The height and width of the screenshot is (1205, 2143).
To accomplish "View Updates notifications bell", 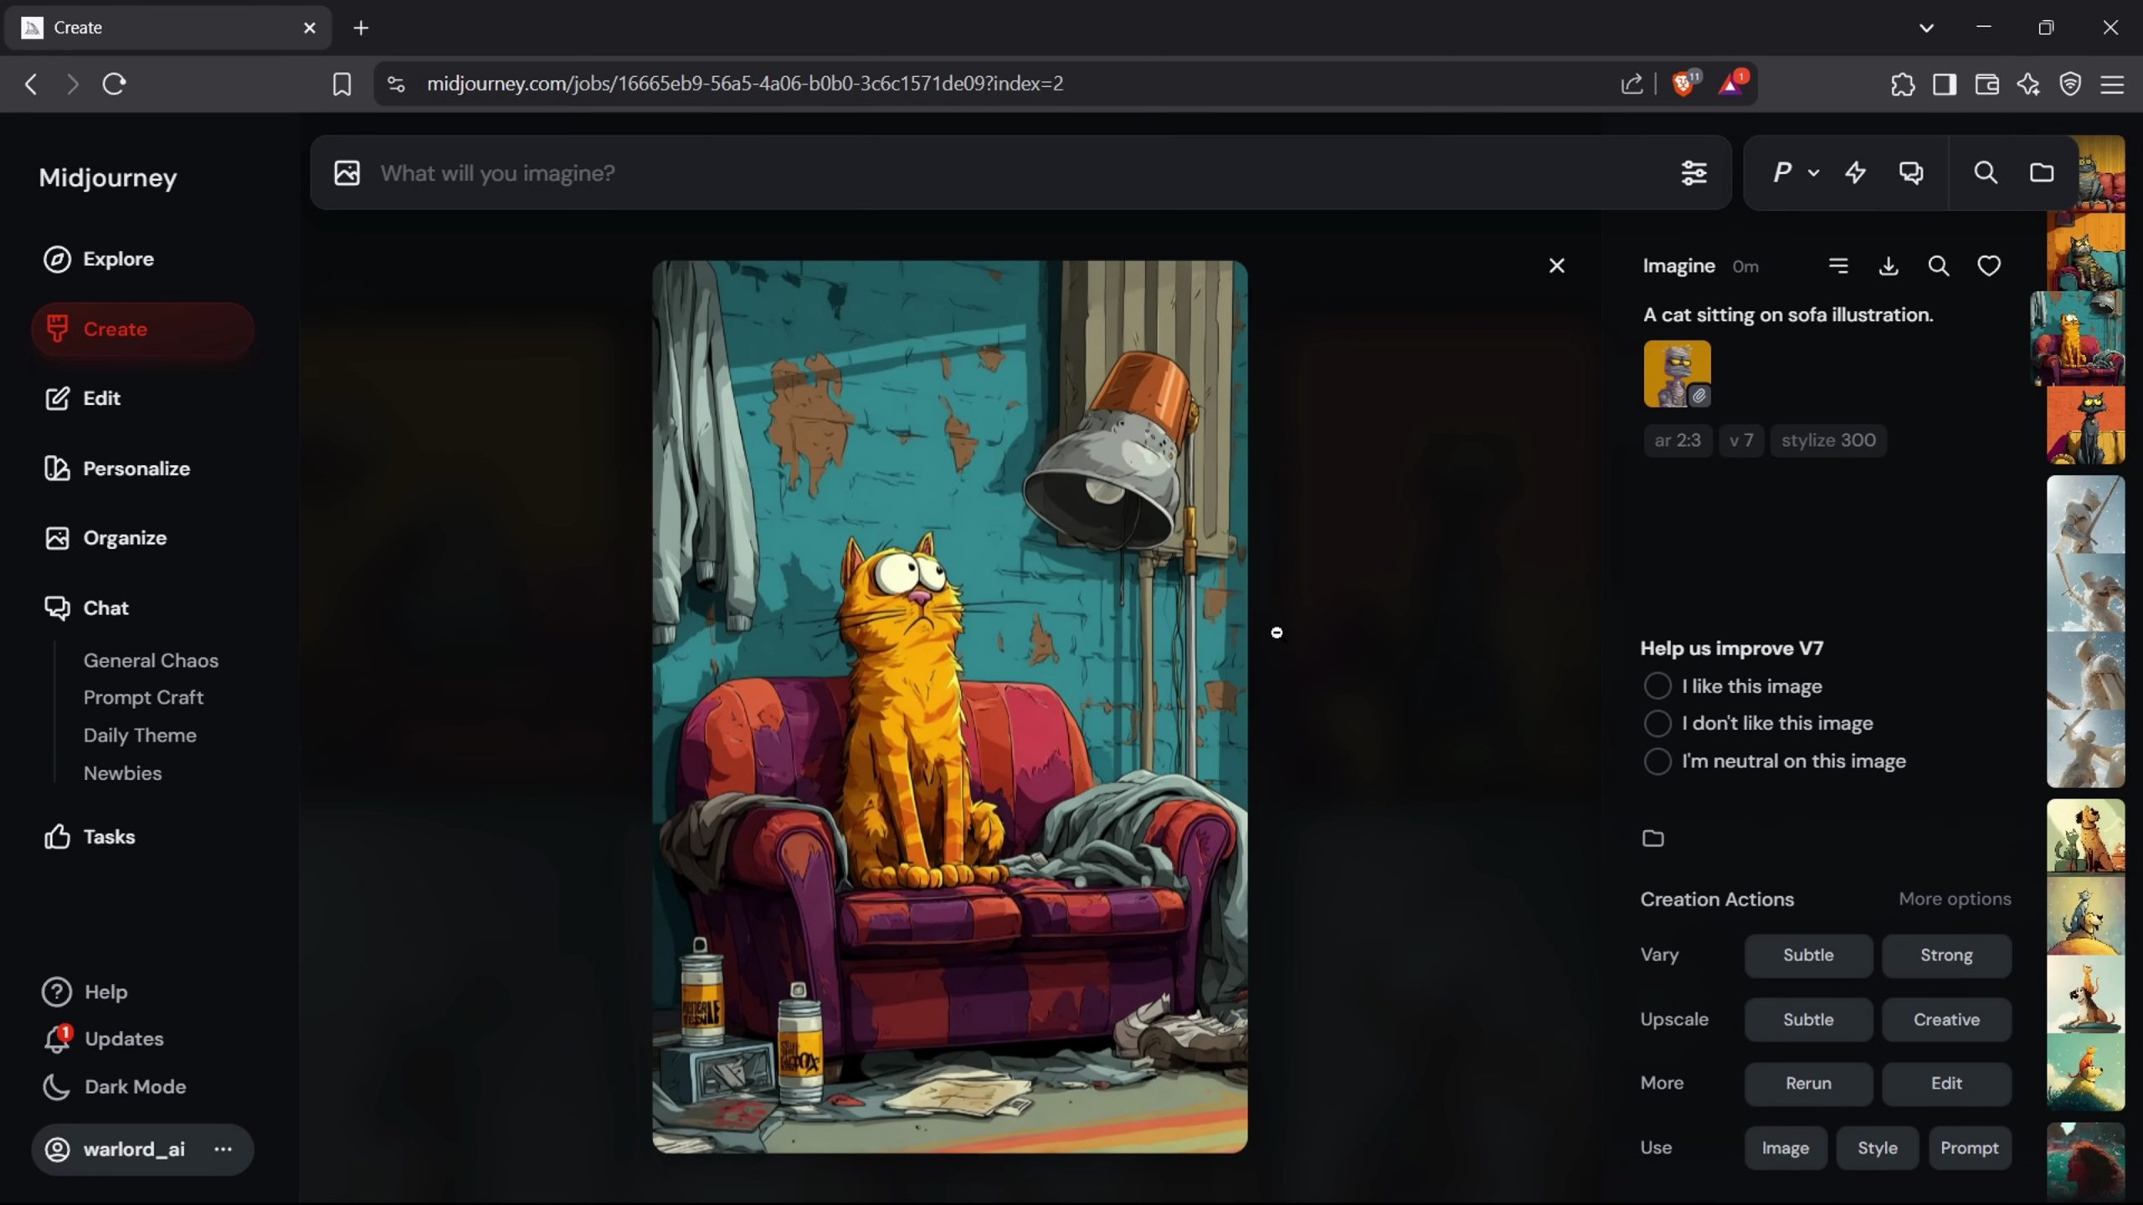I will click(x=57, y=1038).
